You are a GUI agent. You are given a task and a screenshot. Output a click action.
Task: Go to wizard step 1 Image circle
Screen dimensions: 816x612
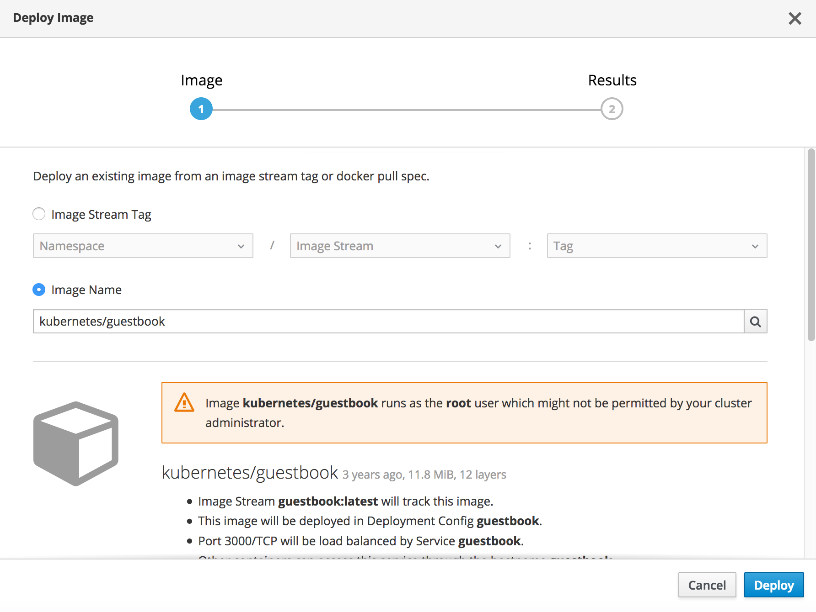click(x=201, y=109)
